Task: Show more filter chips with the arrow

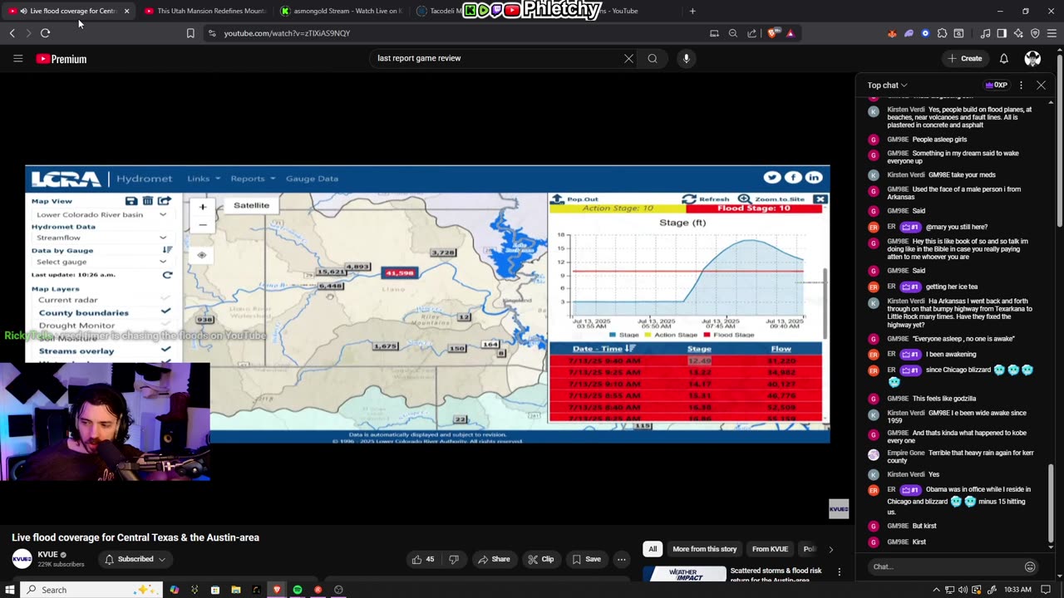Action: click(x=830, y=549)
